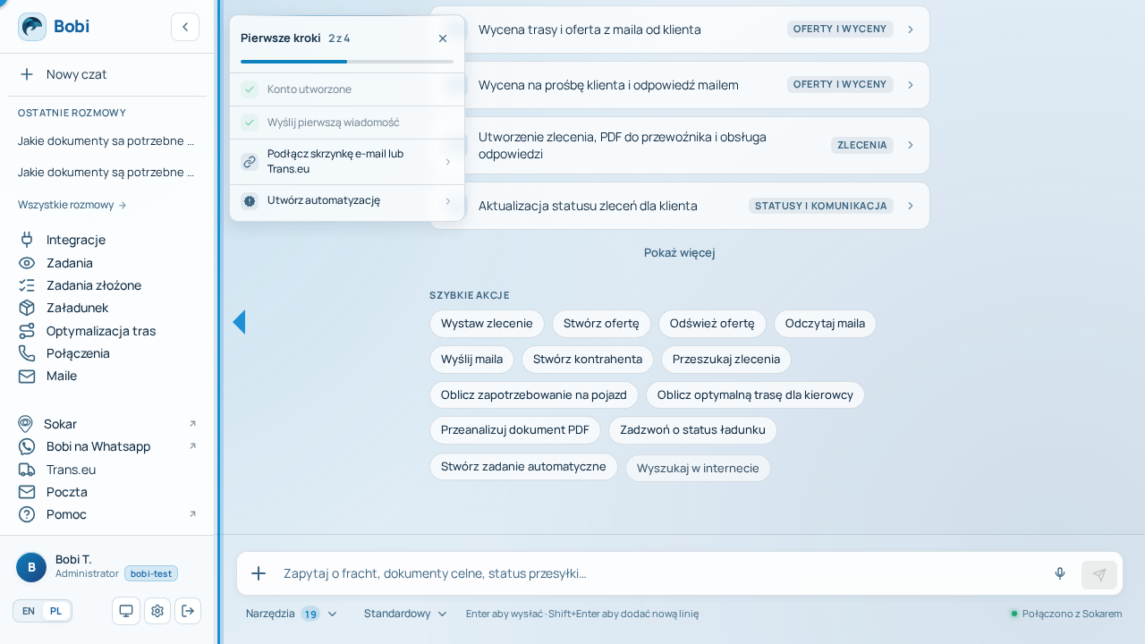
Task: Click Odśwież ofertę quick action
Action: [x=712, y=324]
